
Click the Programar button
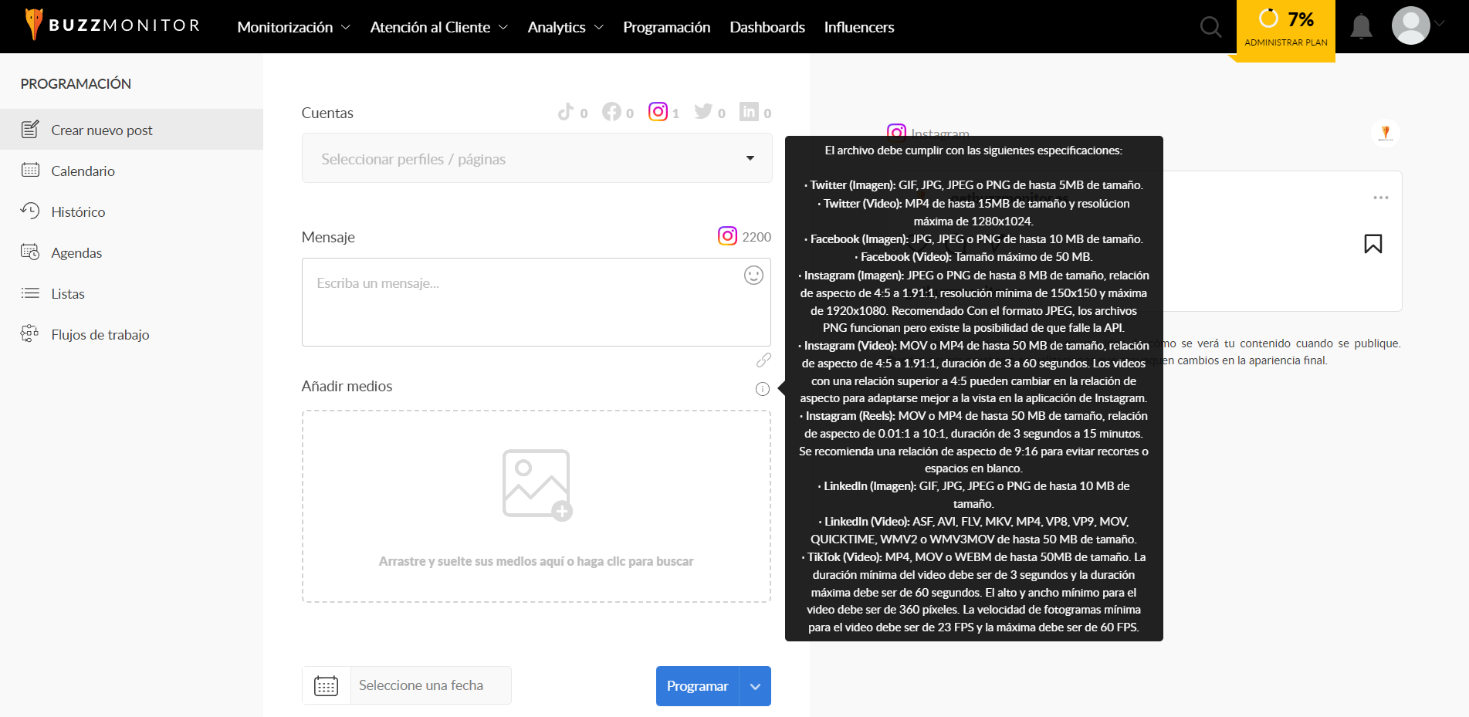(696, 685)
